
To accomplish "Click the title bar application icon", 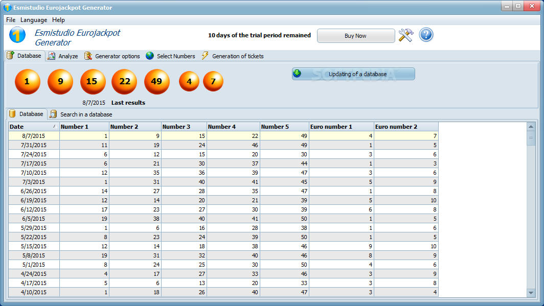I will [x=7, y=7].
